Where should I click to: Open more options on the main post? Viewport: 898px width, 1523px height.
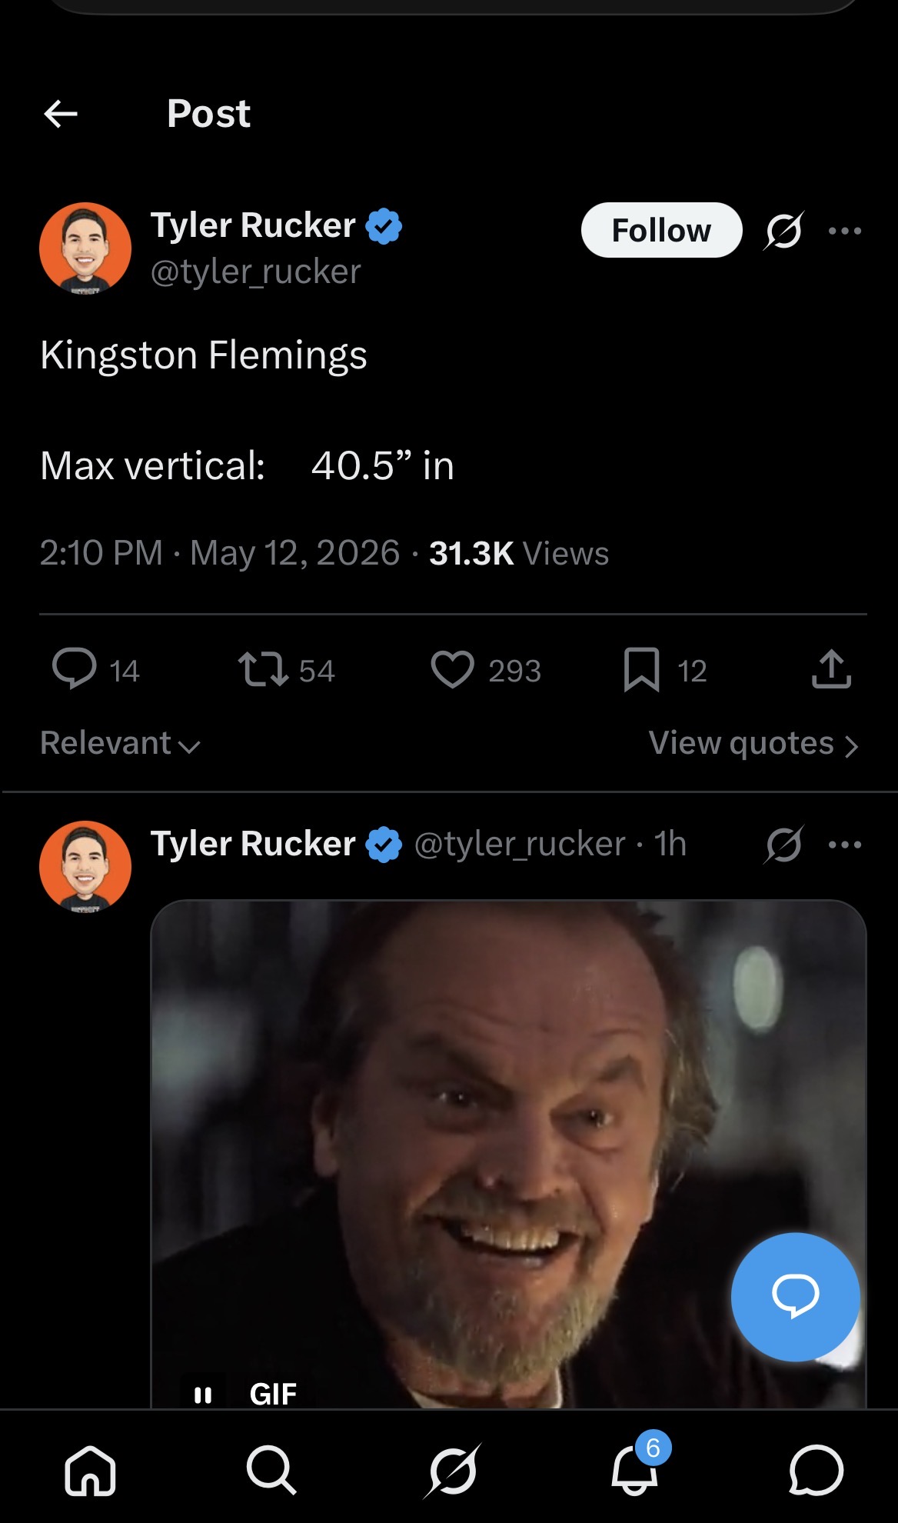[845, 230]
